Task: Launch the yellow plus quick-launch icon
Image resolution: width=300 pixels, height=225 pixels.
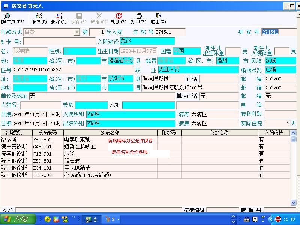Action: pos(48,219)
